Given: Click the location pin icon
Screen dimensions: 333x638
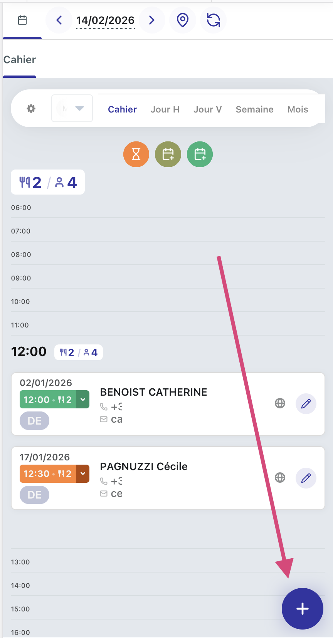Looking at the screenshot, I should click(x=183, y=20).
